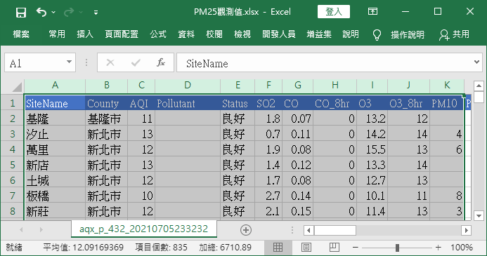This screenshot has width=487, height=256.
Task: Expand the Name Box dropdown arrow
Action: (70, 62)
